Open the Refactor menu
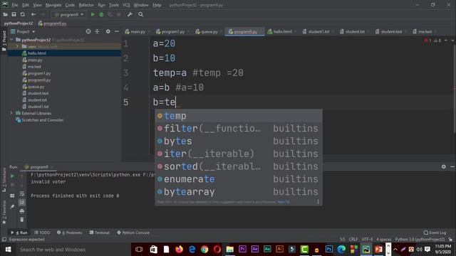Screen dimensions: 456x256 (86, 5)
